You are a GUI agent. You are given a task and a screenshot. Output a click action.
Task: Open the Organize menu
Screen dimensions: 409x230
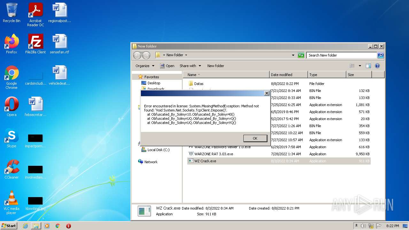(145, 66)
